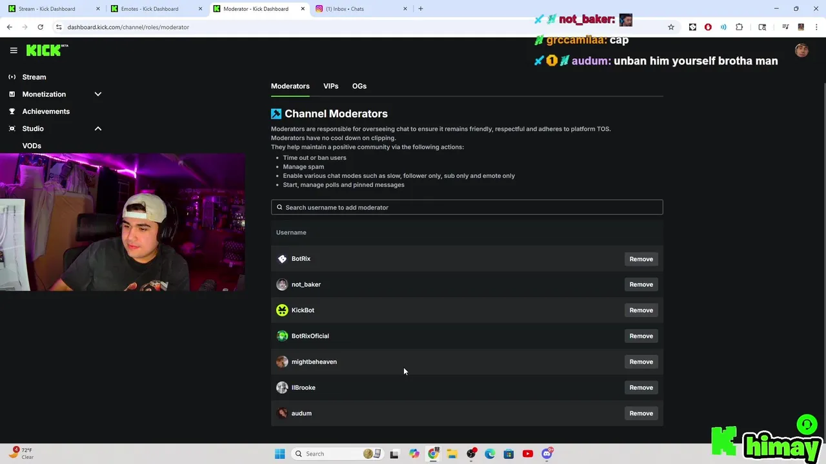
Task: Remove not_baker as moderator
Action: click(x=641, y=284)
